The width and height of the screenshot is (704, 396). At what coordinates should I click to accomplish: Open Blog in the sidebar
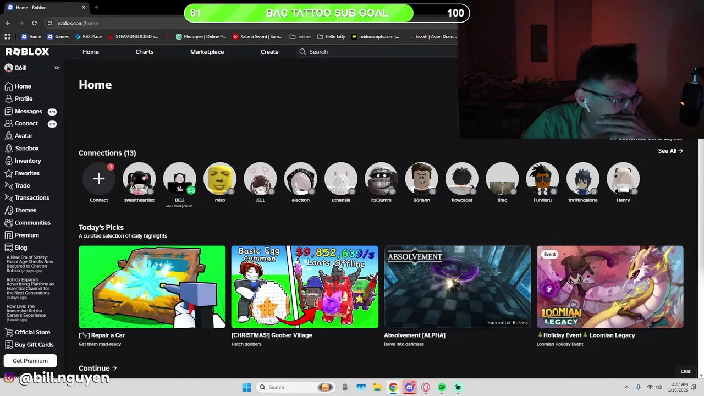(x=16, y=248)
